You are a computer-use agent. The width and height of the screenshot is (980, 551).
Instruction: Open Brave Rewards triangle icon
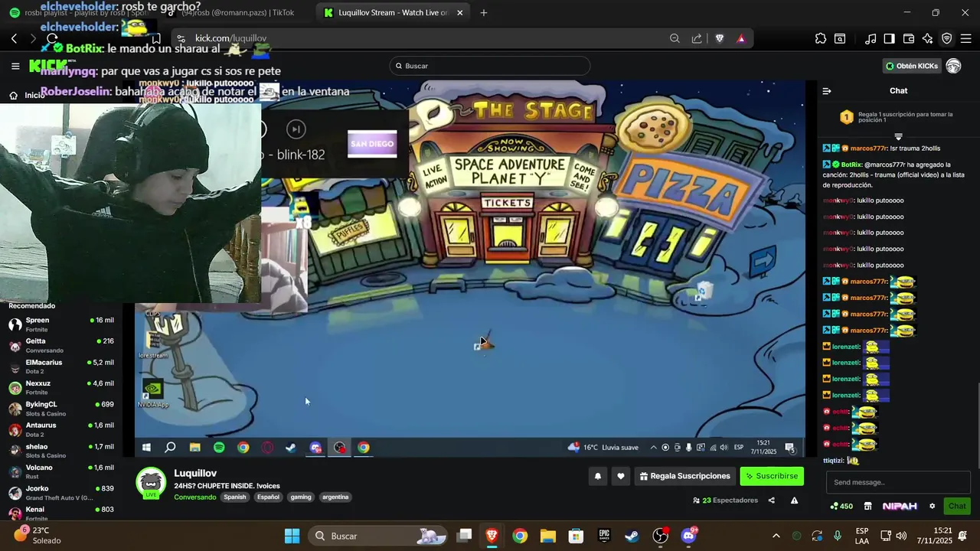pos(741,38)
